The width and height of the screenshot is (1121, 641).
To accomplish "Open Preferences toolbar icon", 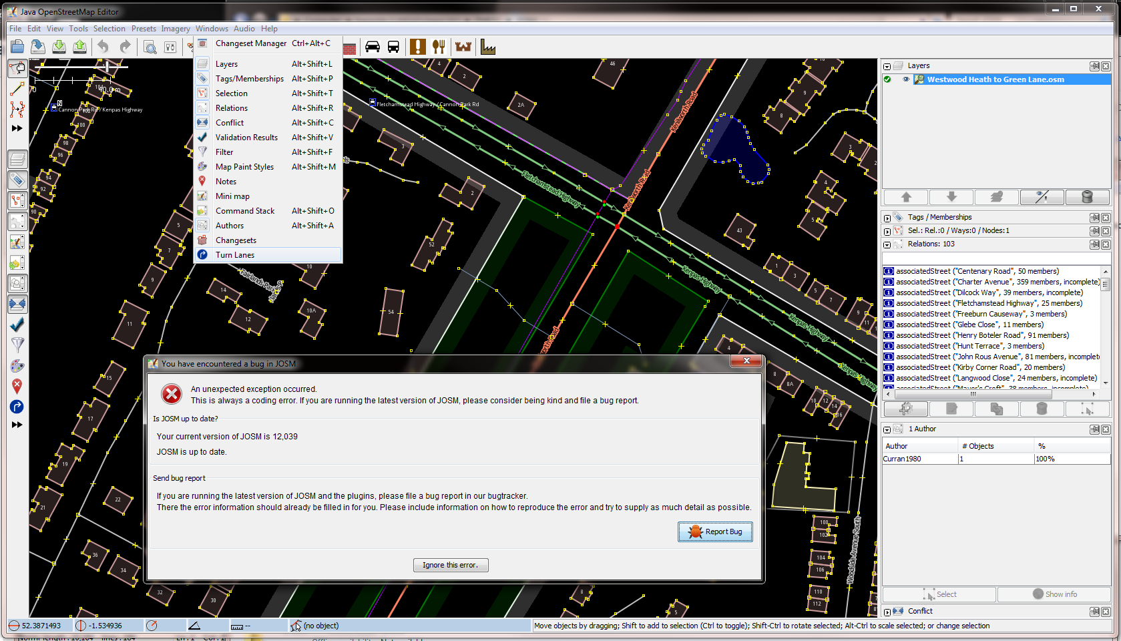I will tap(171, 47).
